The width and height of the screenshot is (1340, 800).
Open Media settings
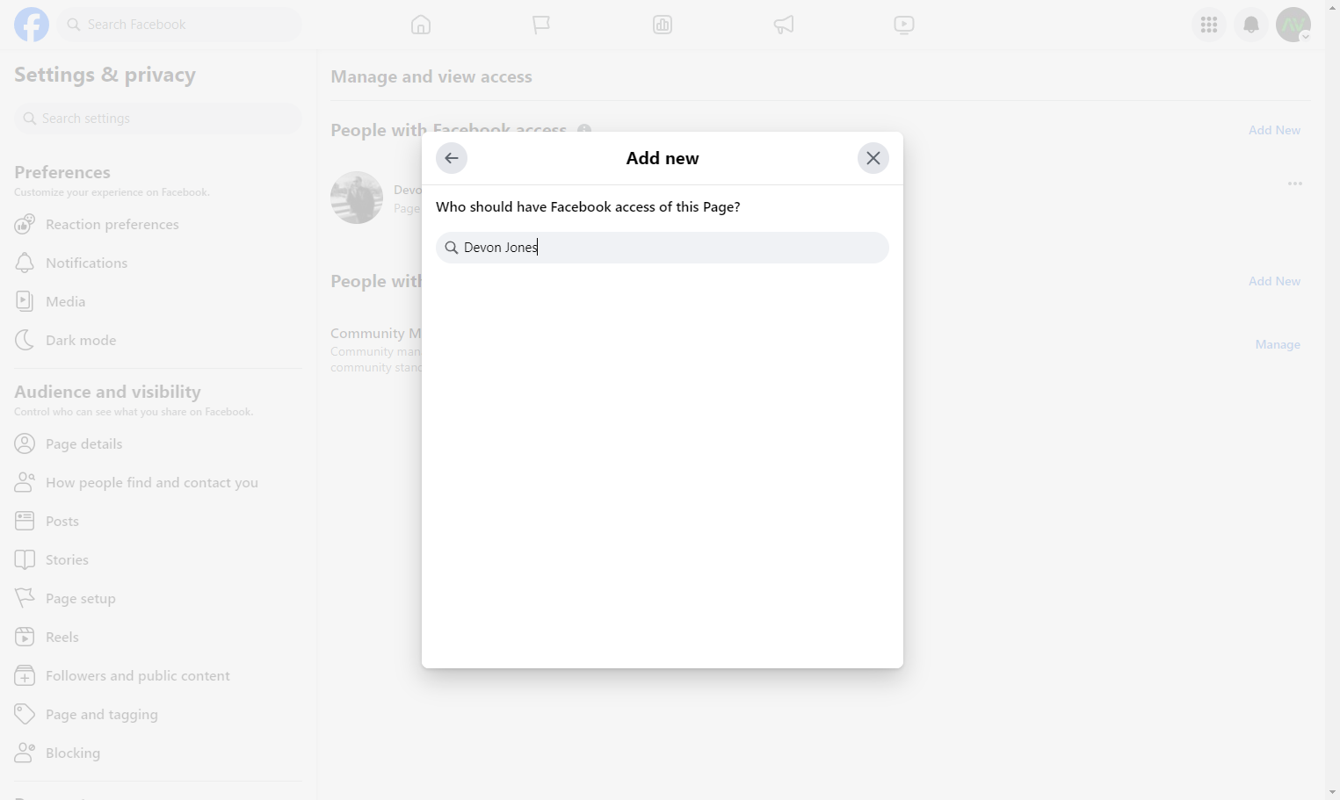coord(158,302)
